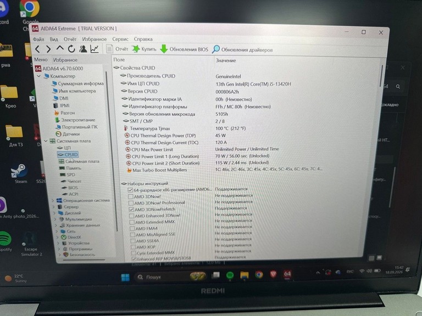The image size is (422, 316).
Task: Select Датчики sensors tree item
Action: coord(68,134)
